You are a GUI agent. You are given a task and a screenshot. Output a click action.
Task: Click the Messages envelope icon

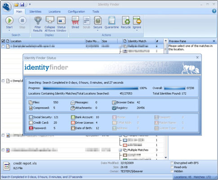[x=73, y=103]
